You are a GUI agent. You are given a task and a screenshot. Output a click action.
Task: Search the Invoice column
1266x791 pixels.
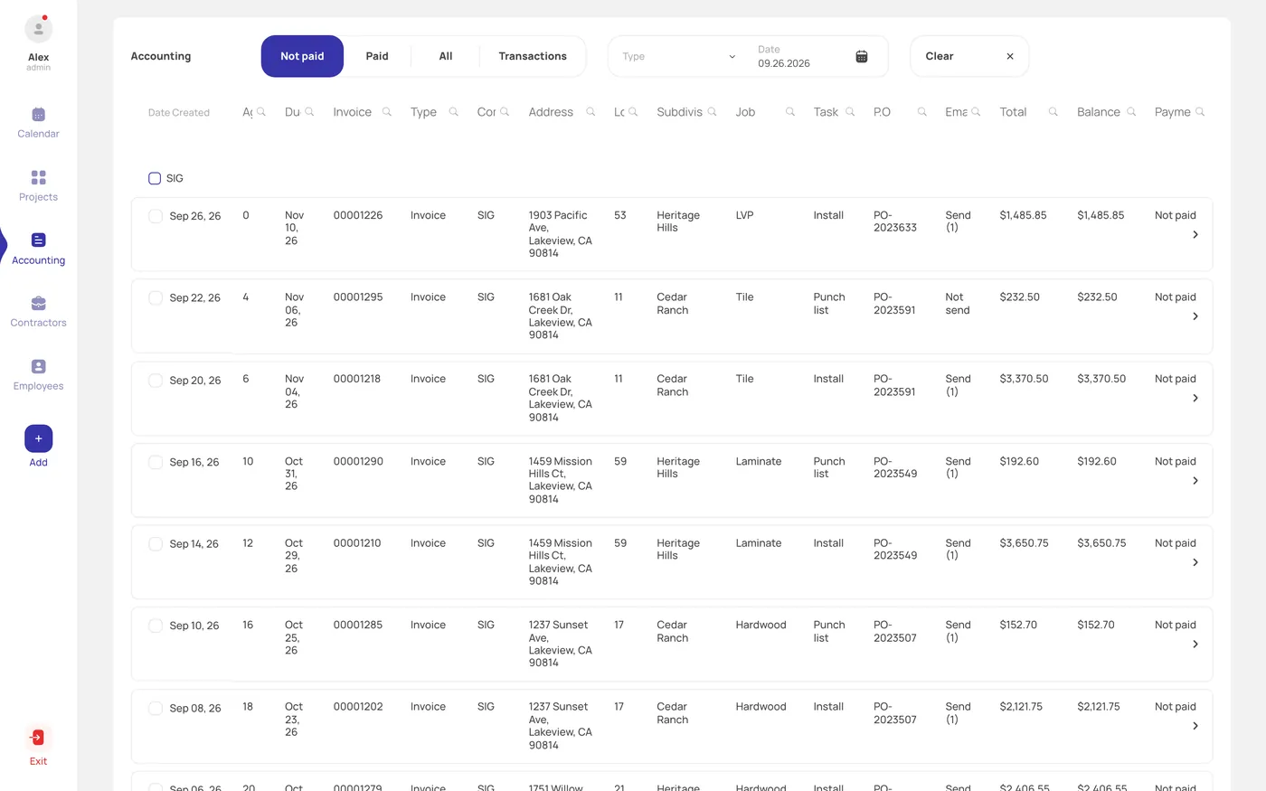click(x=387, y=112)
